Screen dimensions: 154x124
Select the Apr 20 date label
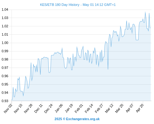(140, 108)
